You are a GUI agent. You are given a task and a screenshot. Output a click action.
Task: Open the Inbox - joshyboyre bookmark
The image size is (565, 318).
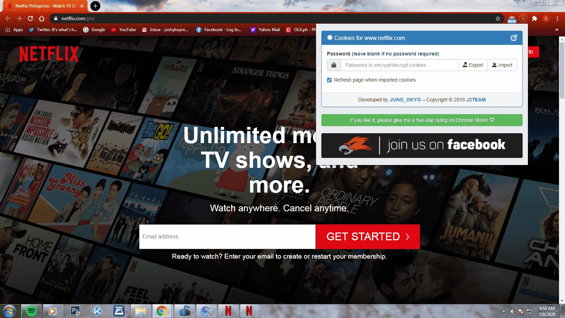(x=165, y=30)
